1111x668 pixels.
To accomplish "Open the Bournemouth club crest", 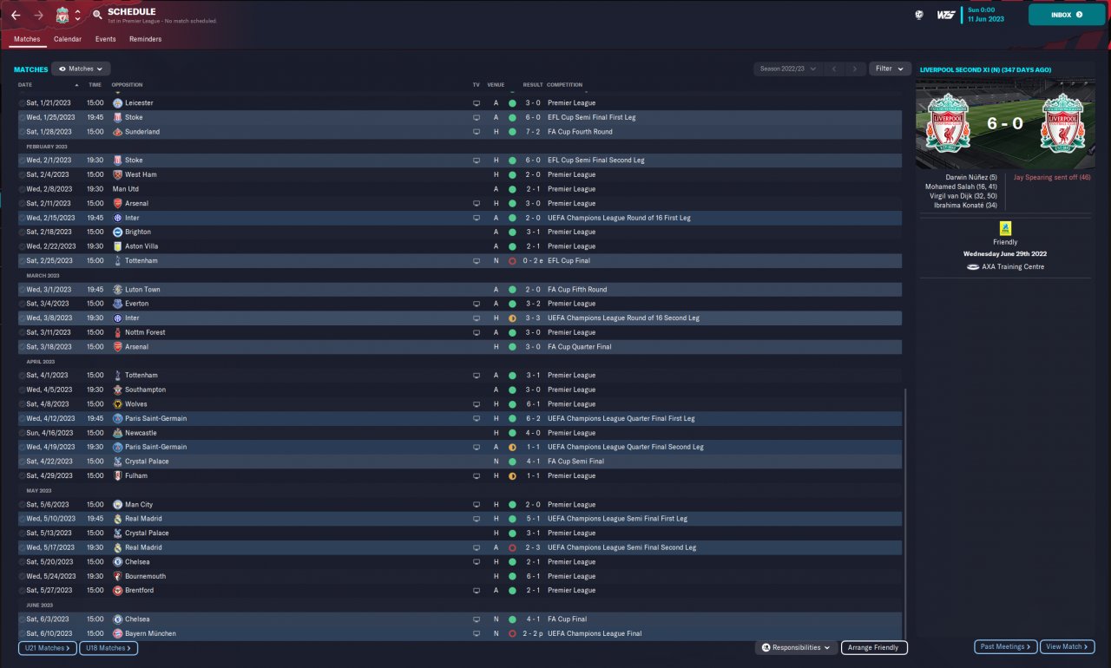I will coord(118,576).
